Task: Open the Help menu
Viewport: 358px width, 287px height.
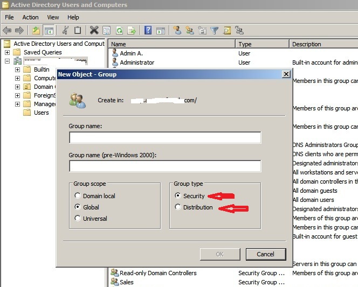Action: (x=73, y=17)
